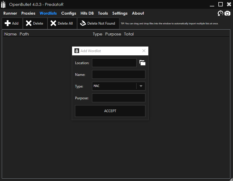Sort by the Type column header
This screenshot has width=233, height=181.
[x=98, y=34]
